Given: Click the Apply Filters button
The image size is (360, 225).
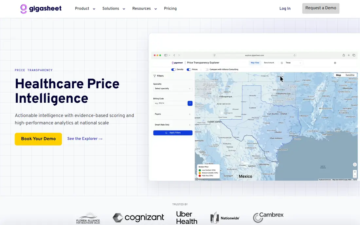Looking at the screenshot, I should coord(173,133).
